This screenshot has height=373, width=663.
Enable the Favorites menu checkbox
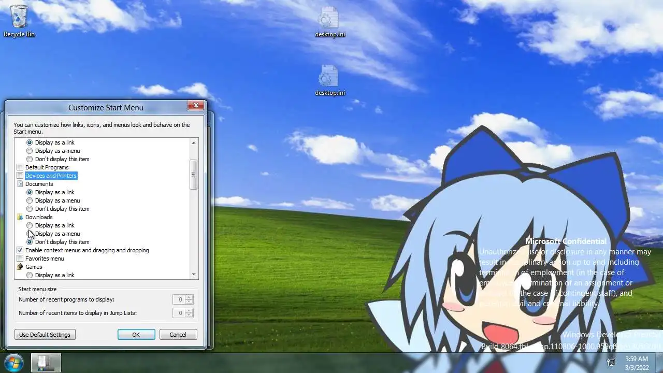click(20, 259)
